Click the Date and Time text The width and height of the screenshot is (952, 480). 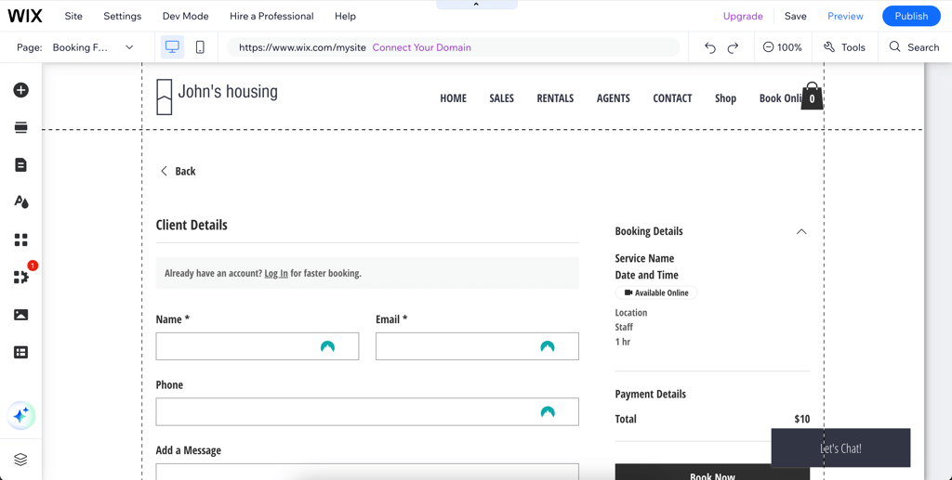[x=647, y=275]
